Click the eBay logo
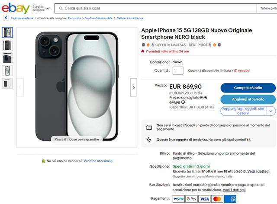The image size is (277, 204). tap(16, 8)
